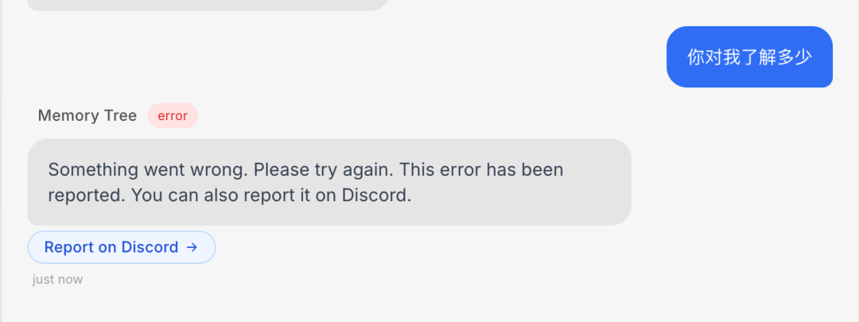Click the partially visible gray bubble at top
Image resolution: width=859 pixels, height=322 pixels.
coord(208,5)
